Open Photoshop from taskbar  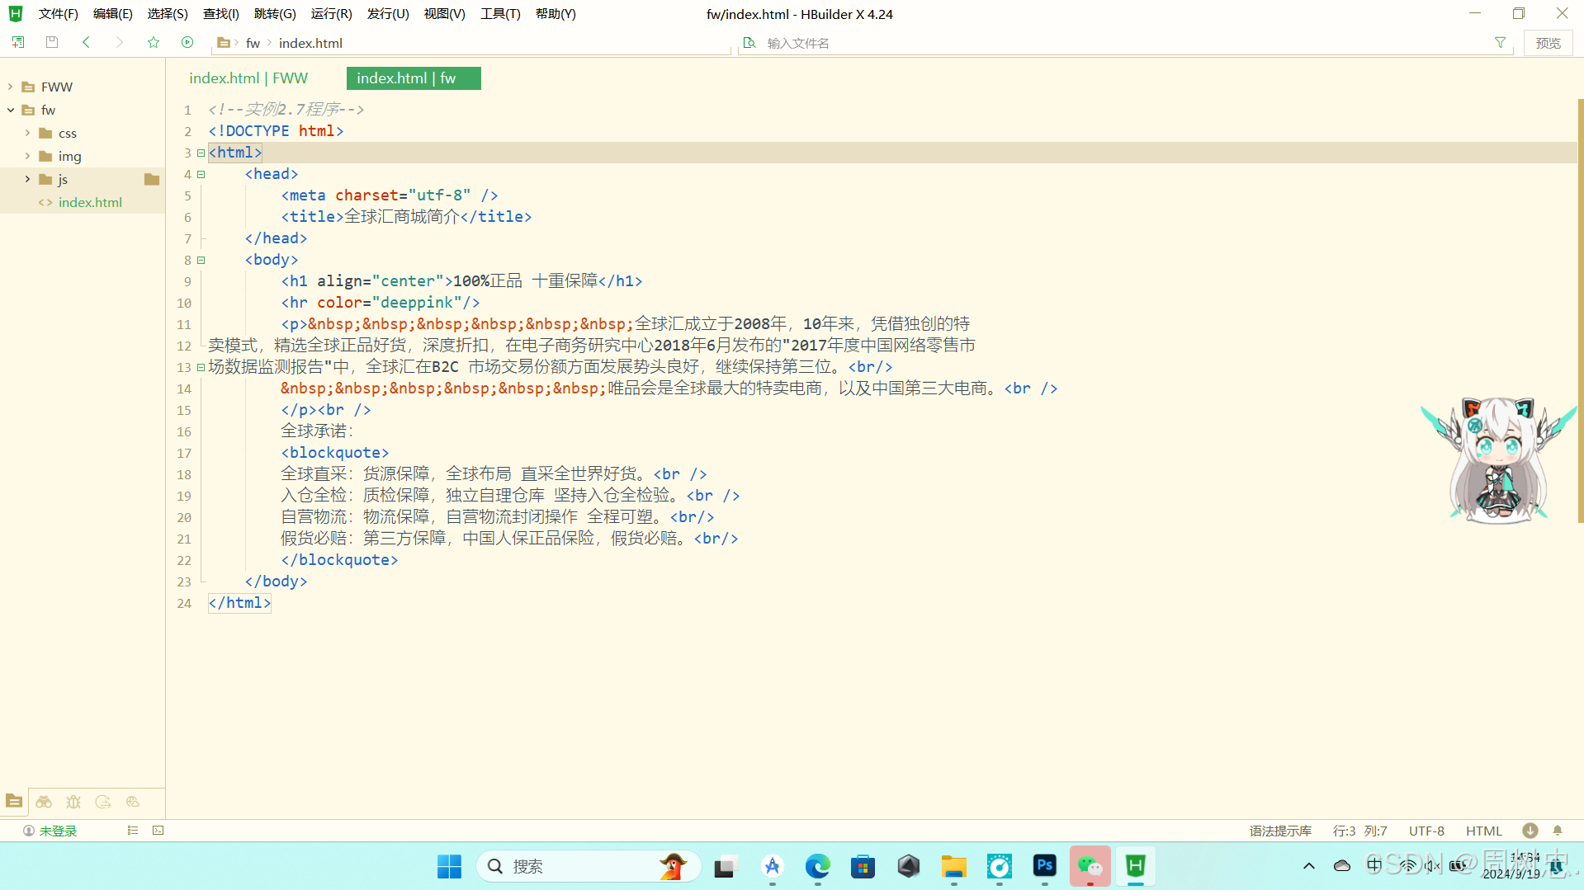(x=1044, y=866)
